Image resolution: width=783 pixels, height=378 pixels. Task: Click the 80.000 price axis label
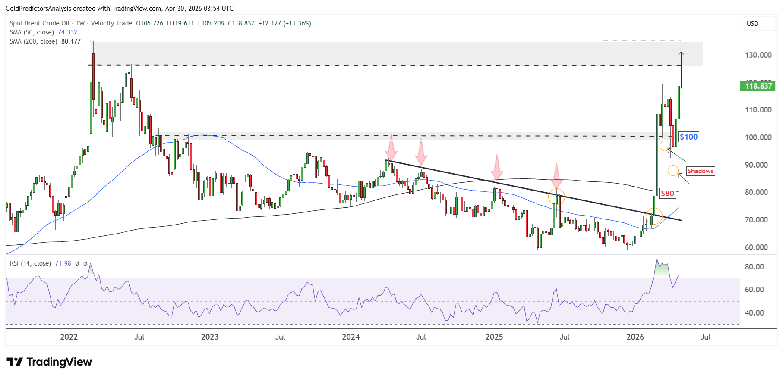click(757, 192)
